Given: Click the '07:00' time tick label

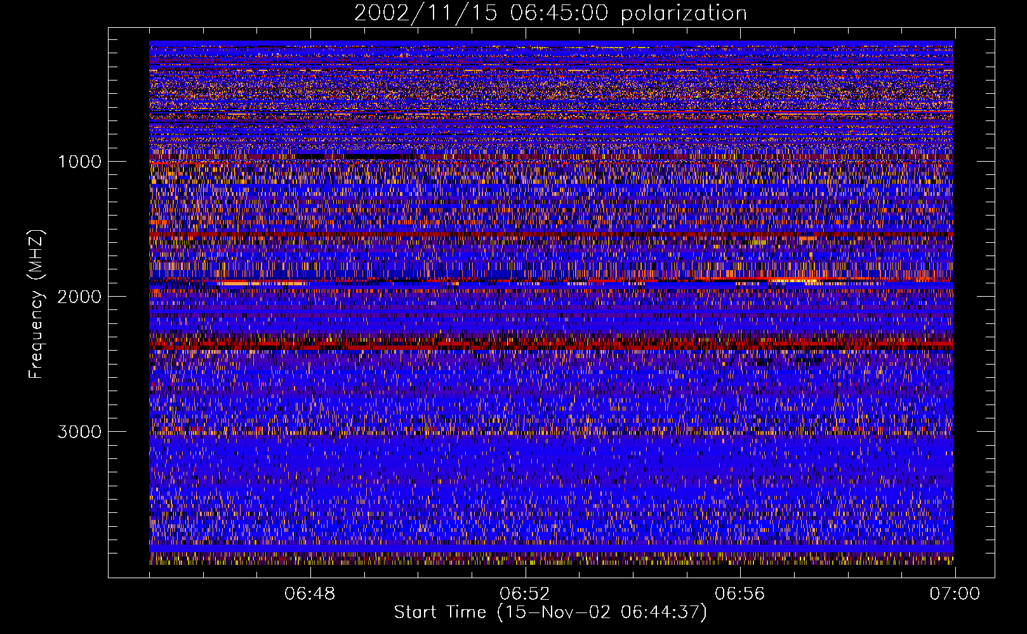Looking at the screenshot, I should click(x=955, y=594).
